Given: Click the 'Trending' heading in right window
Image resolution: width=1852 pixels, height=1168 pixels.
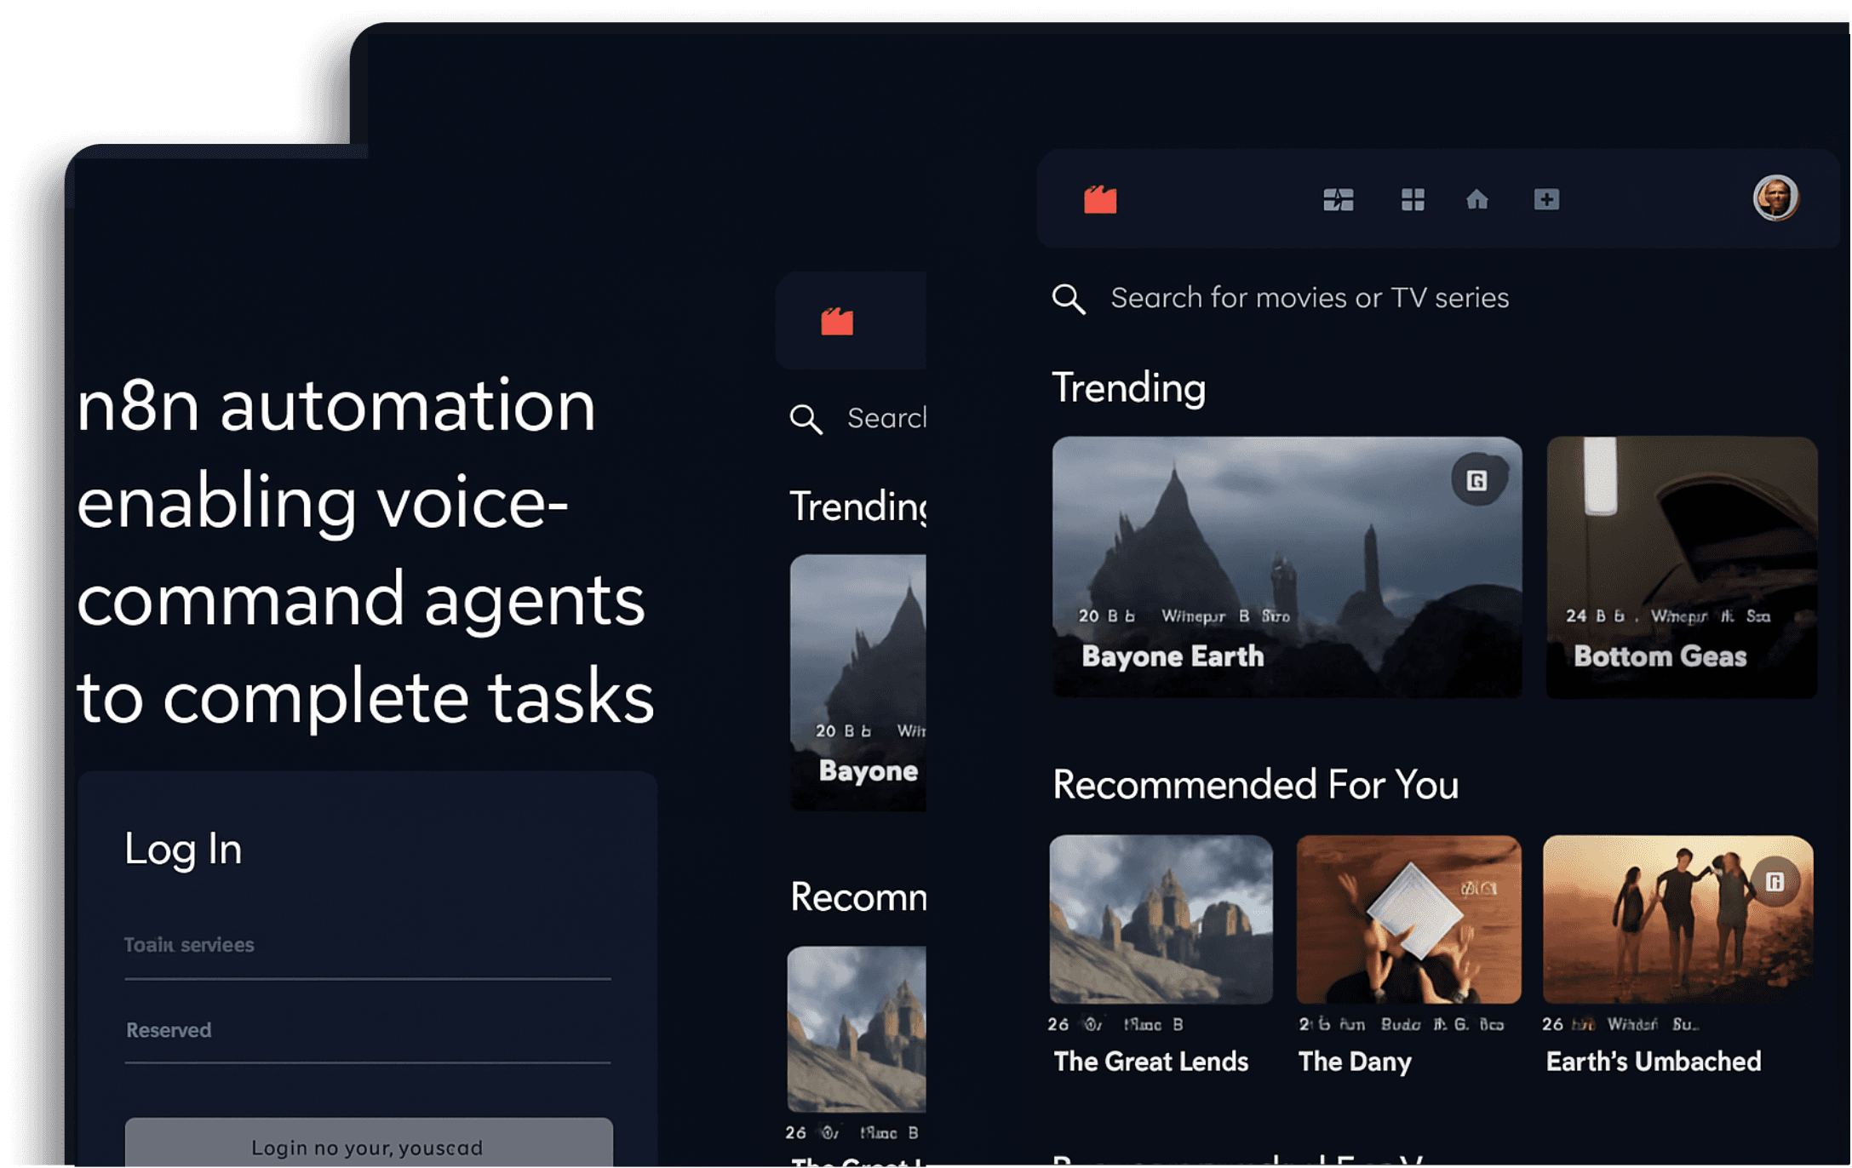Looking at the screenshot, I should [1129, 388].
